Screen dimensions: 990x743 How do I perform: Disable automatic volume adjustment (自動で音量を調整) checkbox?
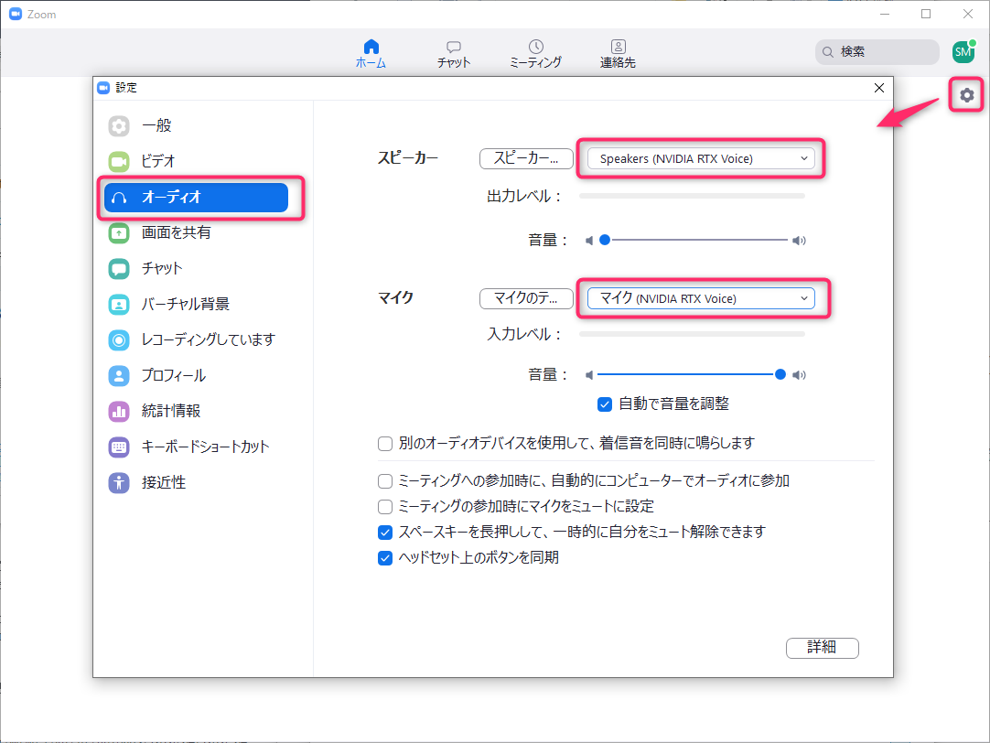pyautogui.click(x=605, y=404)
